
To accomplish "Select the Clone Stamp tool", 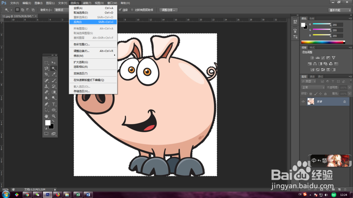I will tap(46, 86).
